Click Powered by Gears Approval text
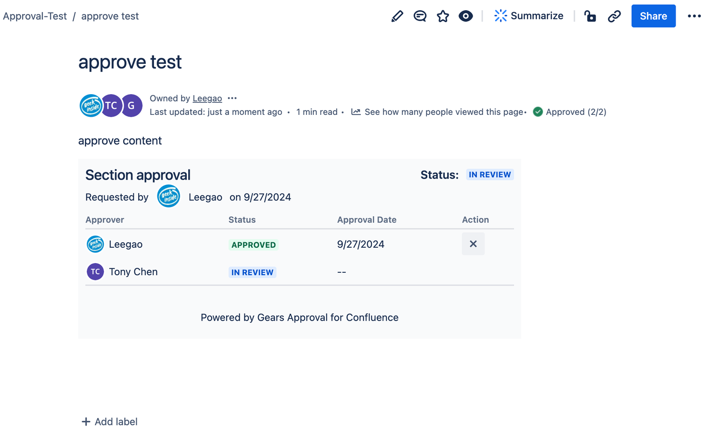 (x=299, y=318)
